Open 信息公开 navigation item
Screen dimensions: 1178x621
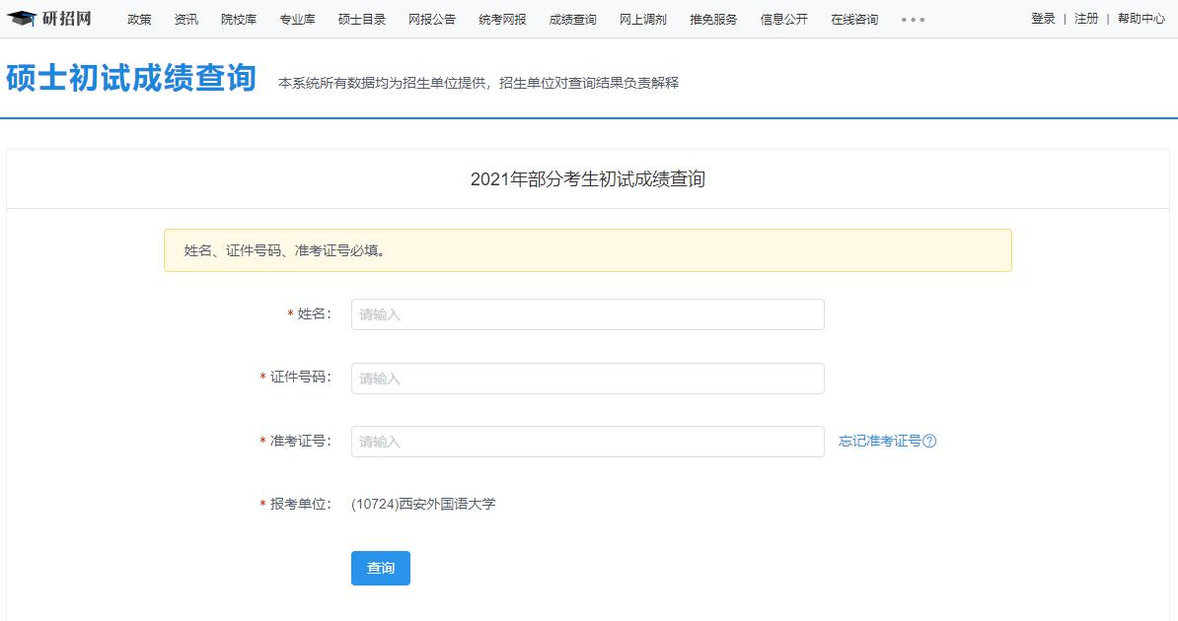pyautogui.click(x=783, y=20)
